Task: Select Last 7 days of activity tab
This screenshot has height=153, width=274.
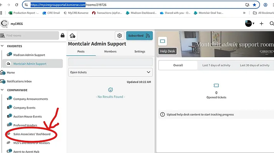Action: (x=216, y=65)
